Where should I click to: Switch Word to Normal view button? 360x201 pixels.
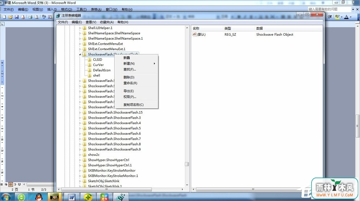pyautogui.click(x=2, y=184)
